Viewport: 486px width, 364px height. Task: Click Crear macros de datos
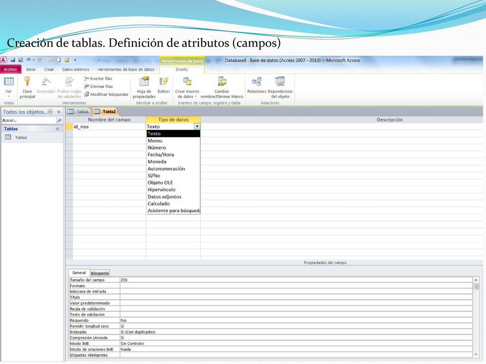[187, 88]
